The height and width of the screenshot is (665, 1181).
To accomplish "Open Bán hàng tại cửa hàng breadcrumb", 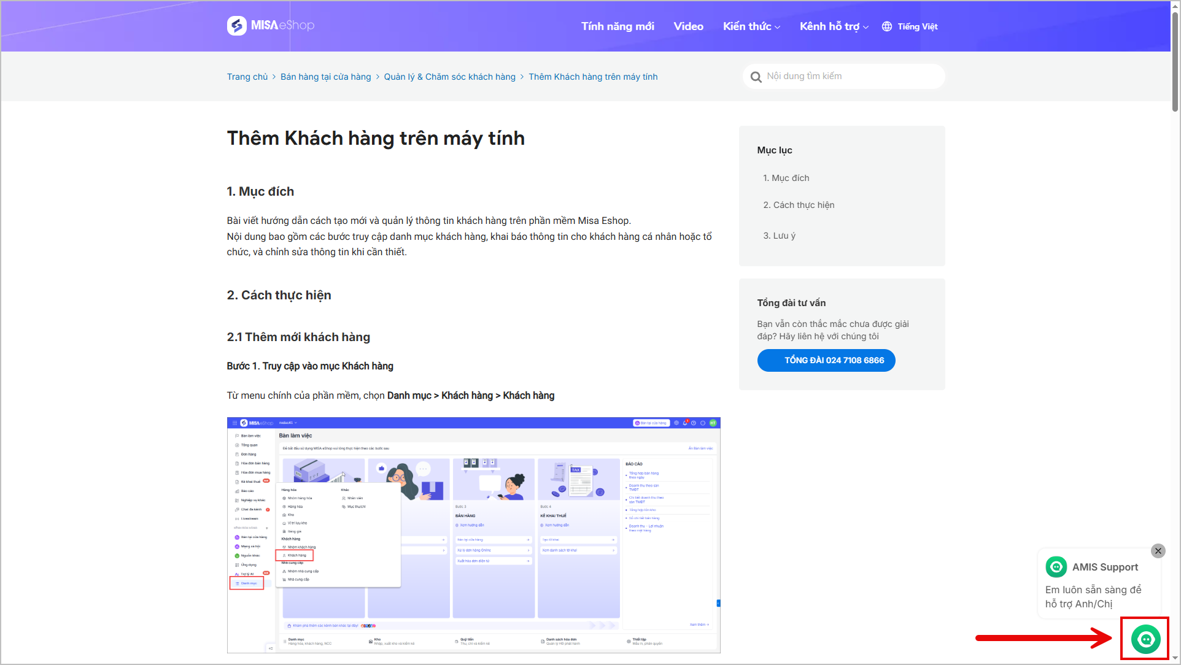I will pyautogui.click(x=326, y=77).
